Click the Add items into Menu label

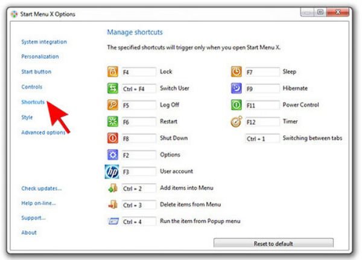click(186, 188)
